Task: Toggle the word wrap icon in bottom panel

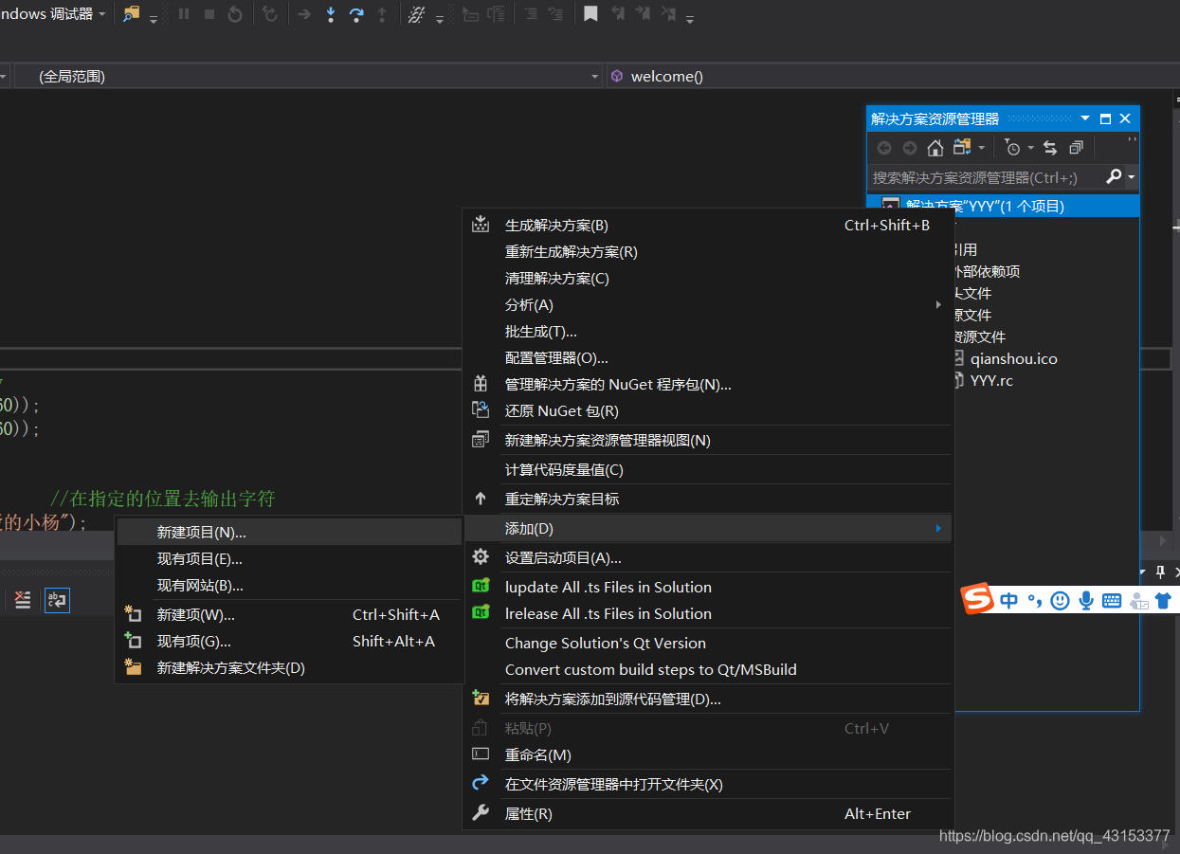Action: pos(57,600)
